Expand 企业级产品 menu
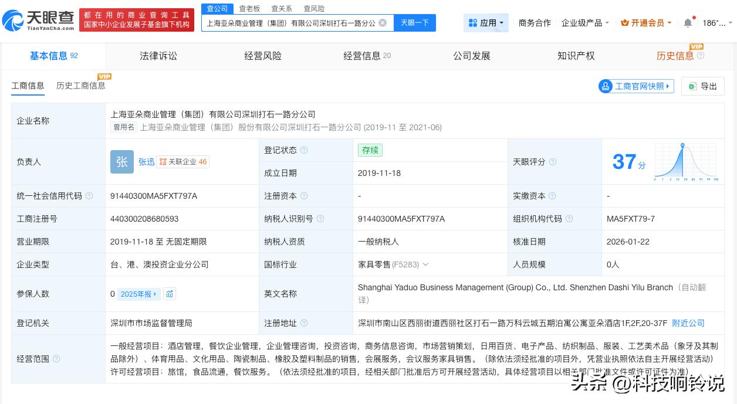Viewport: 737px width, 404px height. (585, 23)
